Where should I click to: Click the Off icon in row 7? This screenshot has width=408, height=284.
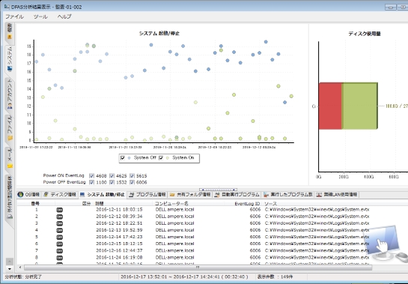coord(60,250)
